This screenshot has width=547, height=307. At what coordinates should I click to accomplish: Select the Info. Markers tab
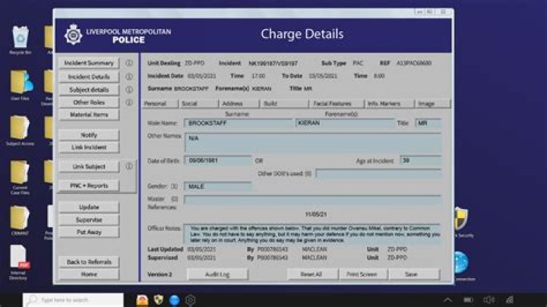point(386,103)
